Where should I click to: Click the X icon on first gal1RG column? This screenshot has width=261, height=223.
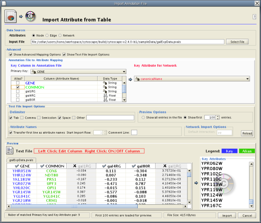click(x=75, y=166)
